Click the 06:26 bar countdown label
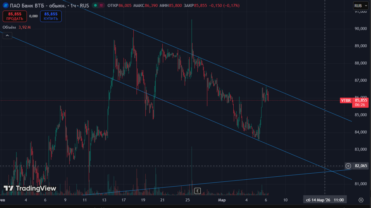The width and height of the screenshot is (371, 208). click(x=360, y=105)
